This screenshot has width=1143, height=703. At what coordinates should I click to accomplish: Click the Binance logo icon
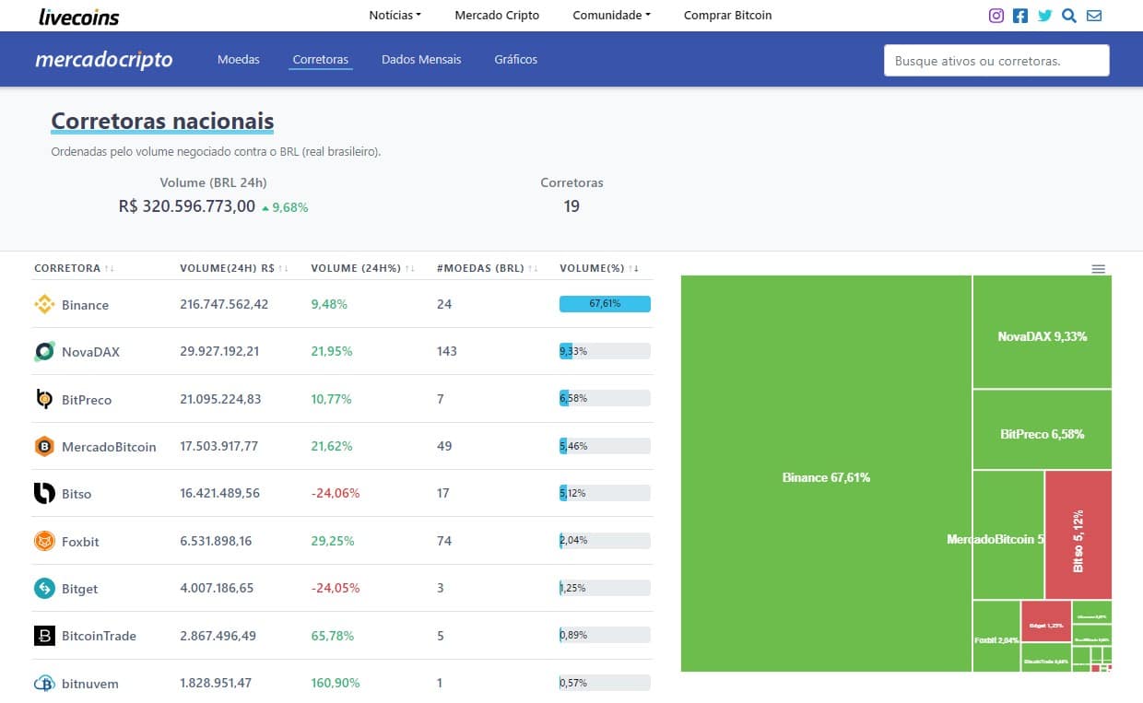[x=44, y=304]
